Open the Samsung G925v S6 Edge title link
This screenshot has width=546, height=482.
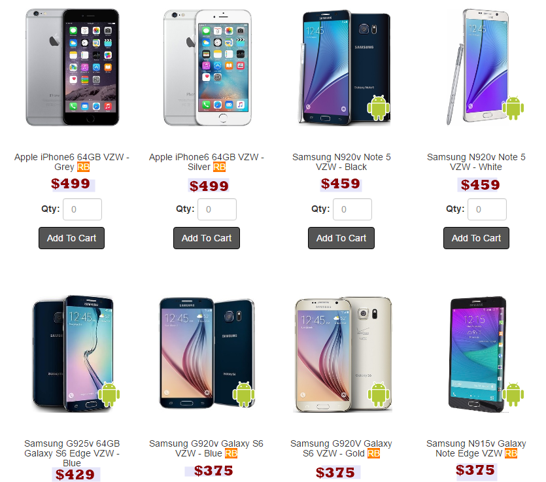[x=72, y=453]
